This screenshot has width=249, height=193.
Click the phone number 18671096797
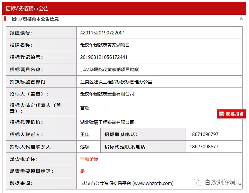tap(204, 134)
